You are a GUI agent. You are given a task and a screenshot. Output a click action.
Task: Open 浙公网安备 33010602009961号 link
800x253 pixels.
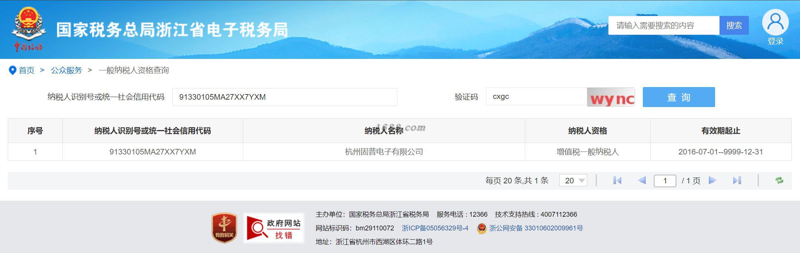(536, 228)
